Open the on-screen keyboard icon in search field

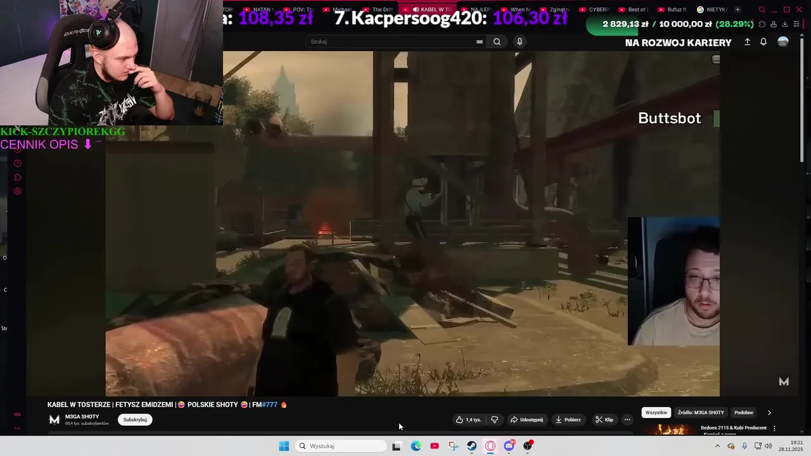(480, 42)
